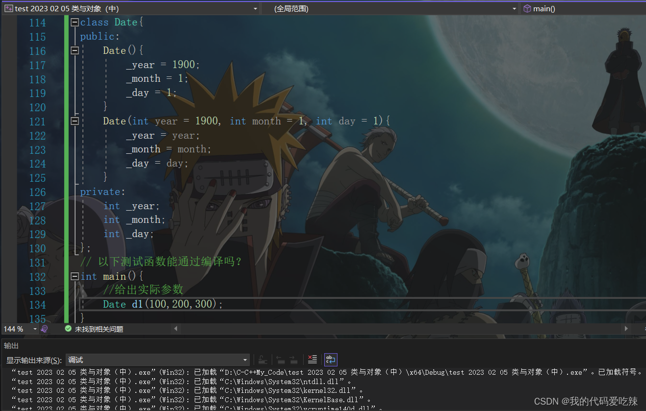Viewport: 646px width, 411px height.
Task: Click the line _day = day; at 124
Action: (157, 163)
